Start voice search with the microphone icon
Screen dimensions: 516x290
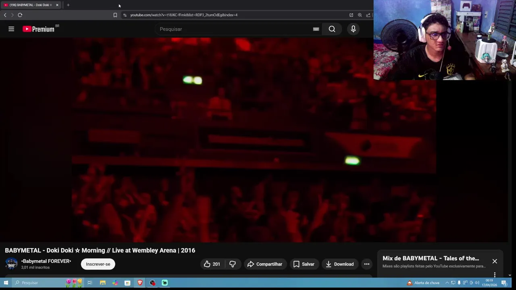[x=353, y=29]
